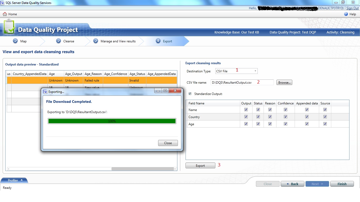
Task: Uncheck Source checkbox for Age field
Action: pos(325,124)
